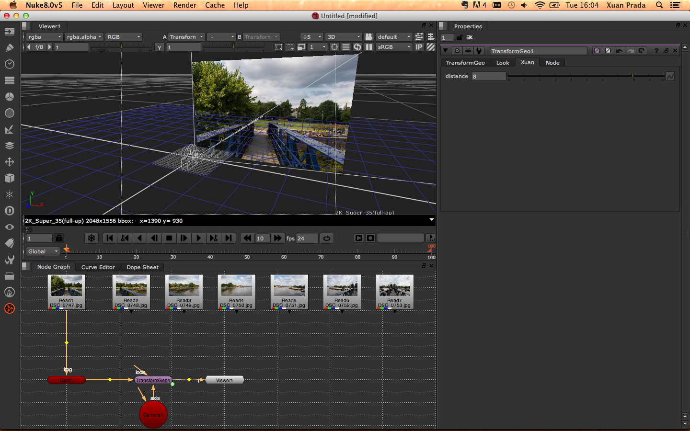
Task: Open the sRGB colorspace dropdown
Action: pyautogui.click(x=394, y=47)
